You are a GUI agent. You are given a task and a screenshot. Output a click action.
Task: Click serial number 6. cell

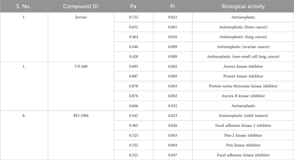click(24, 116)
